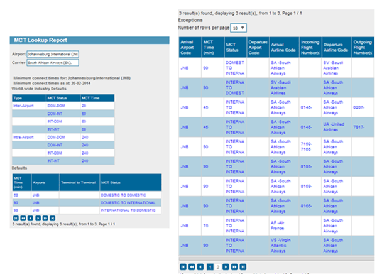Viewport: 377px width, 277px height.
Task: Click the INTERNA TO DOMEST status cell
Action: click(x=235, y=87)
